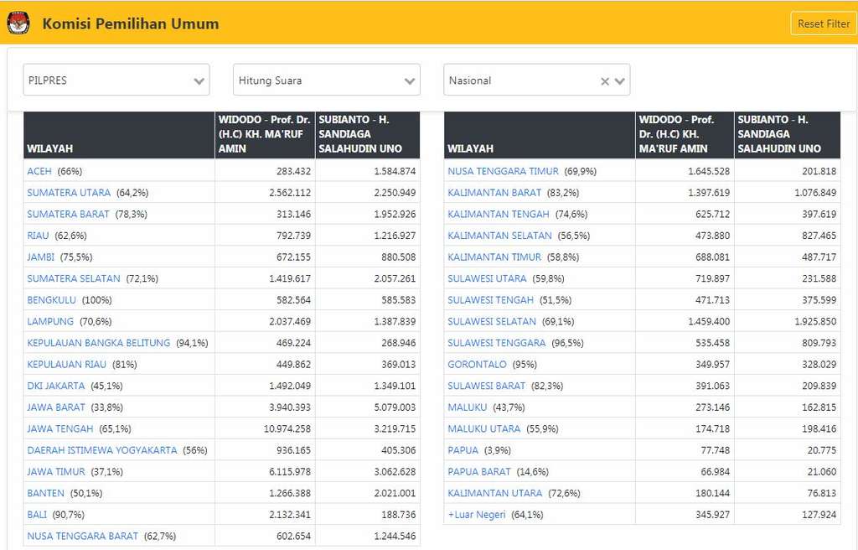
Task: View PAPUA BARAT vote counts
Action: (479, 472)
